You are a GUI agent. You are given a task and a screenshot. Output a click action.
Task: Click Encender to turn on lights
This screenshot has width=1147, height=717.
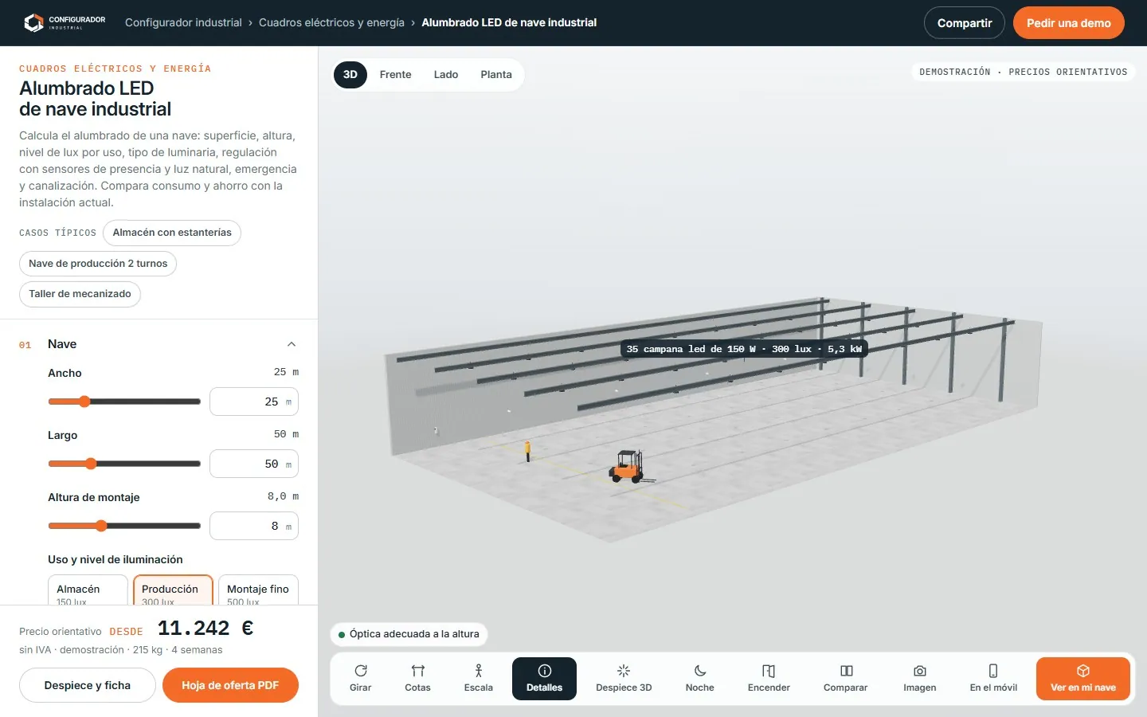(769, 679)
